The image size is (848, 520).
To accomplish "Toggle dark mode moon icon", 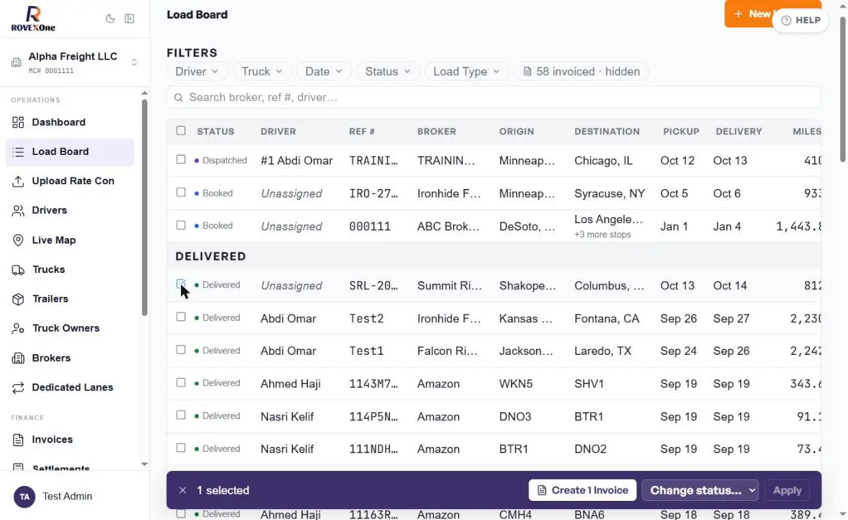I will pyautogui.click(x=110, y=19).
